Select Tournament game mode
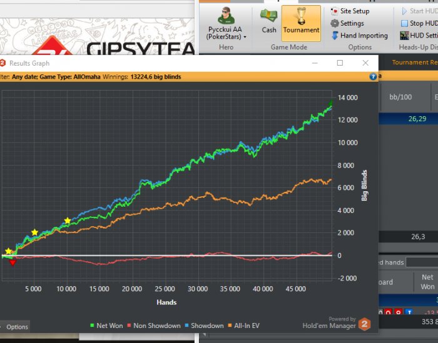The image size is (438, 343). coord(301,23)
